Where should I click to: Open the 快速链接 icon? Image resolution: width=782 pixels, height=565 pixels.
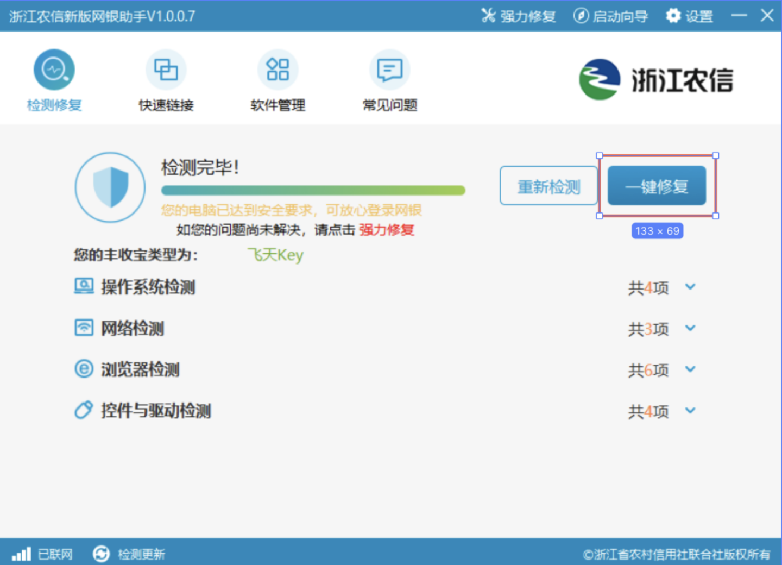tap(166, 70)
